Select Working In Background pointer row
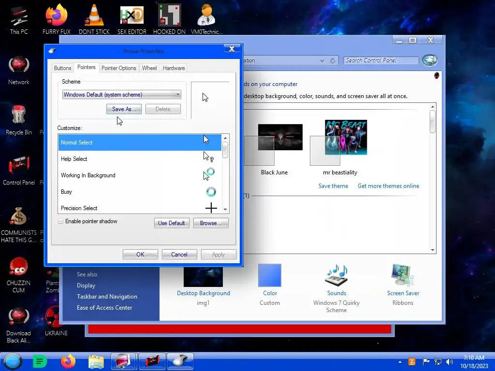Image resolution: width=495 pixels, height=371 pixels. click(x=140, y=175)
